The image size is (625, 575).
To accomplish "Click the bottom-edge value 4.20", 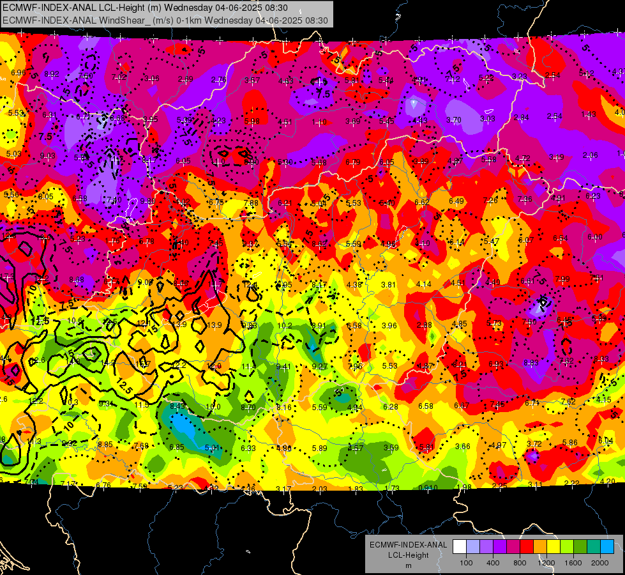I will click(608, 481).
